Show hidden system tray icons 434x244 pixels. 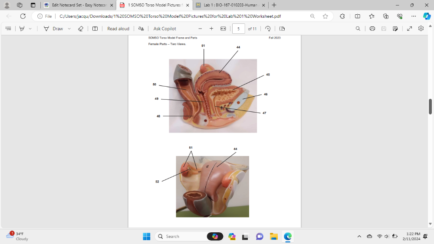pyautogui.click(x=359, y=236)
